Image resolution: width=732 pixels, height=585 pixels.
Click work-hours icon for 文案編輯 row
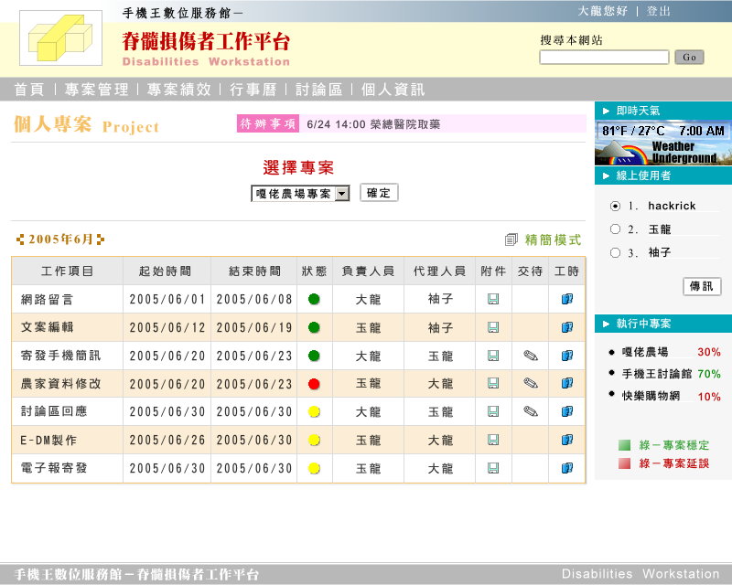pyautogui.click(x=566, y=327)
